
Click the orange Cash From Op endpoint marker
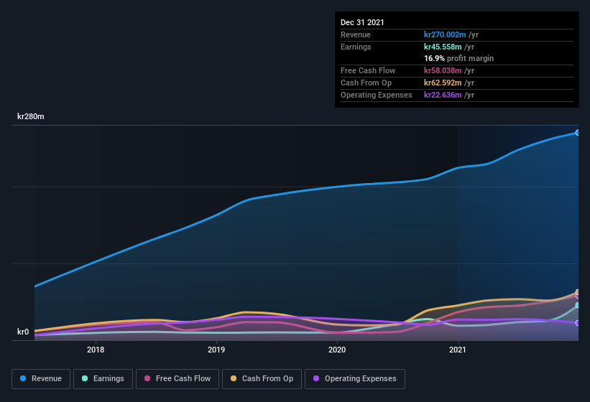(578, 292)
